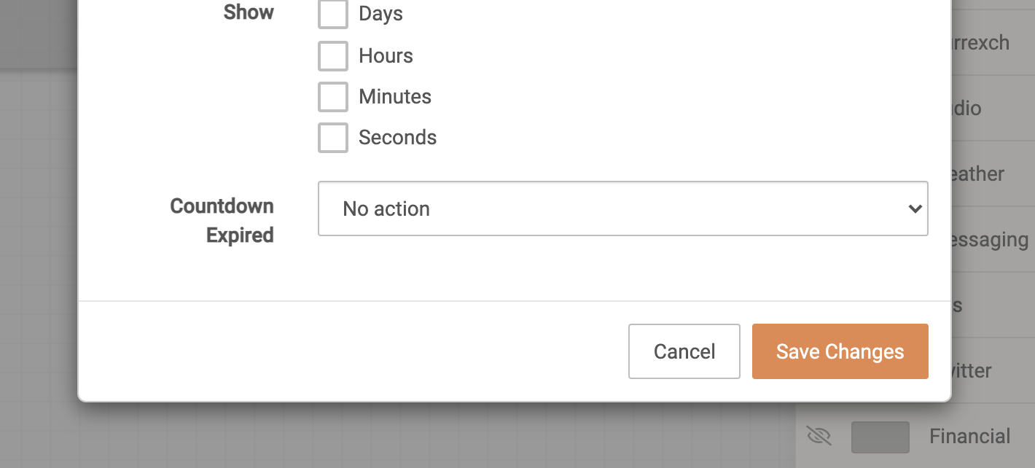Screen dimensions: 1035x468
Task: Enable the Days checkbox
Action: [x=332, y=14]
